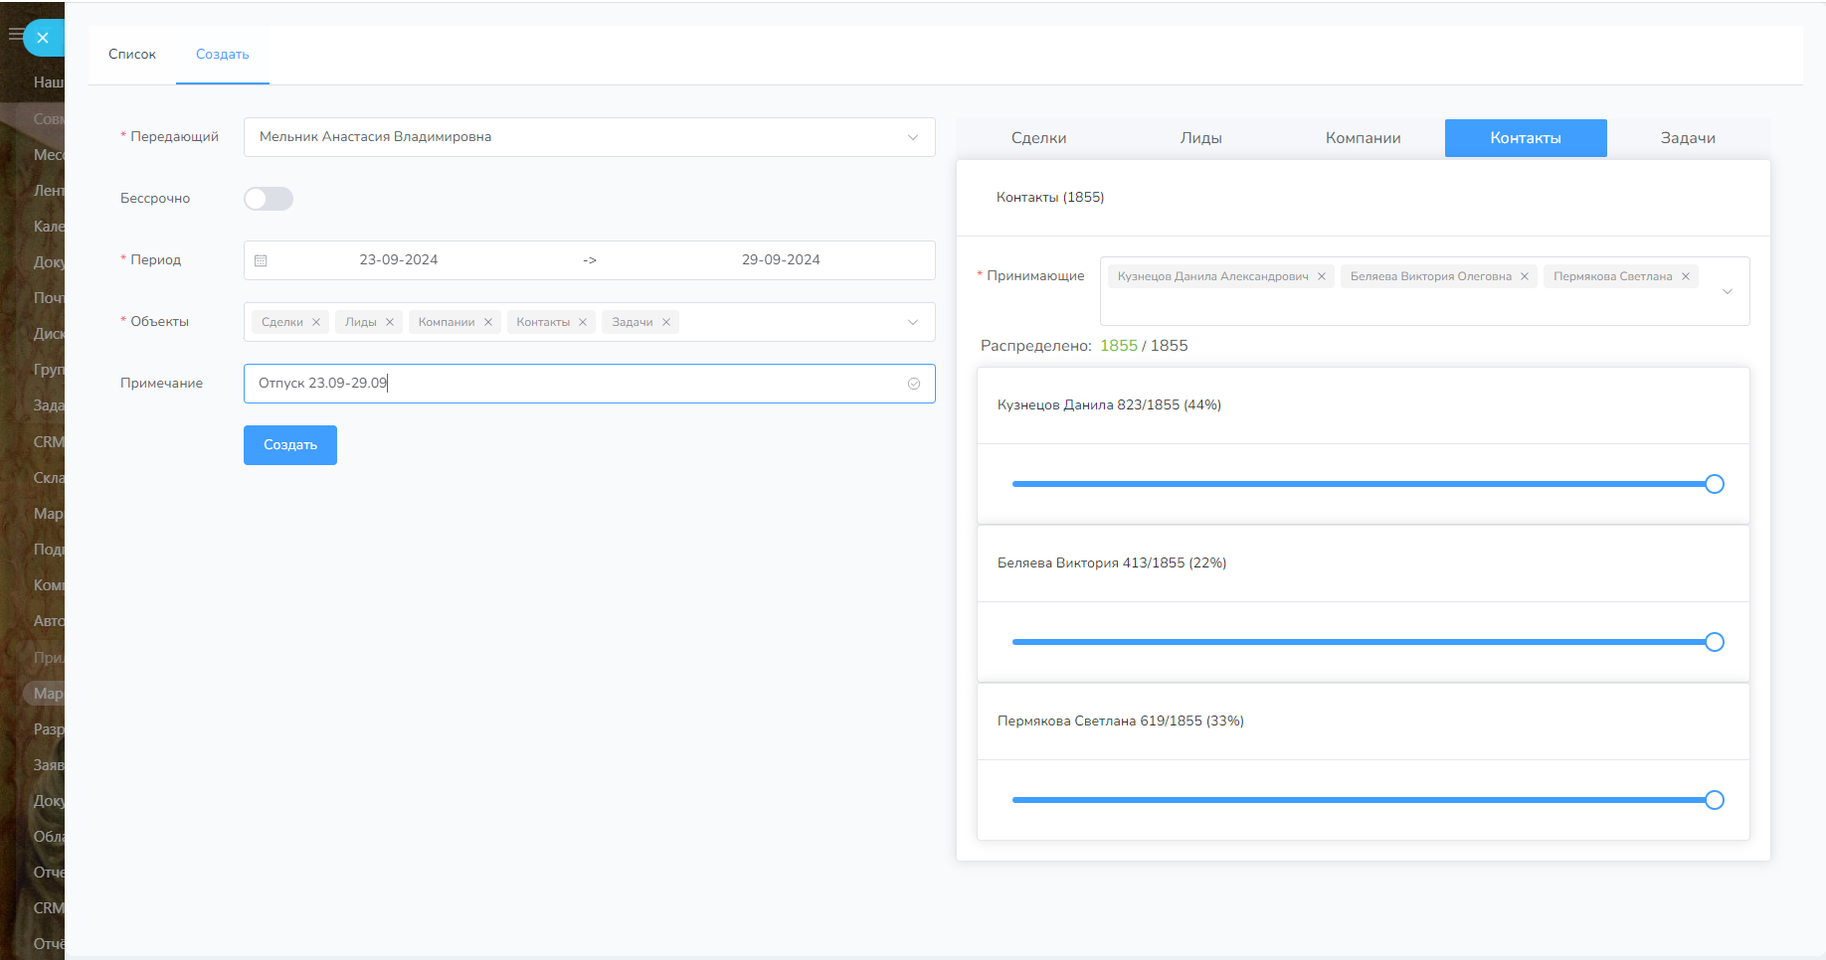1826x960 pixels.
Task: Expand the Передающий dropdown
Action: pos(912,137)
